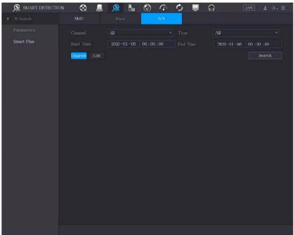Open the monitor Display icon

195,8
